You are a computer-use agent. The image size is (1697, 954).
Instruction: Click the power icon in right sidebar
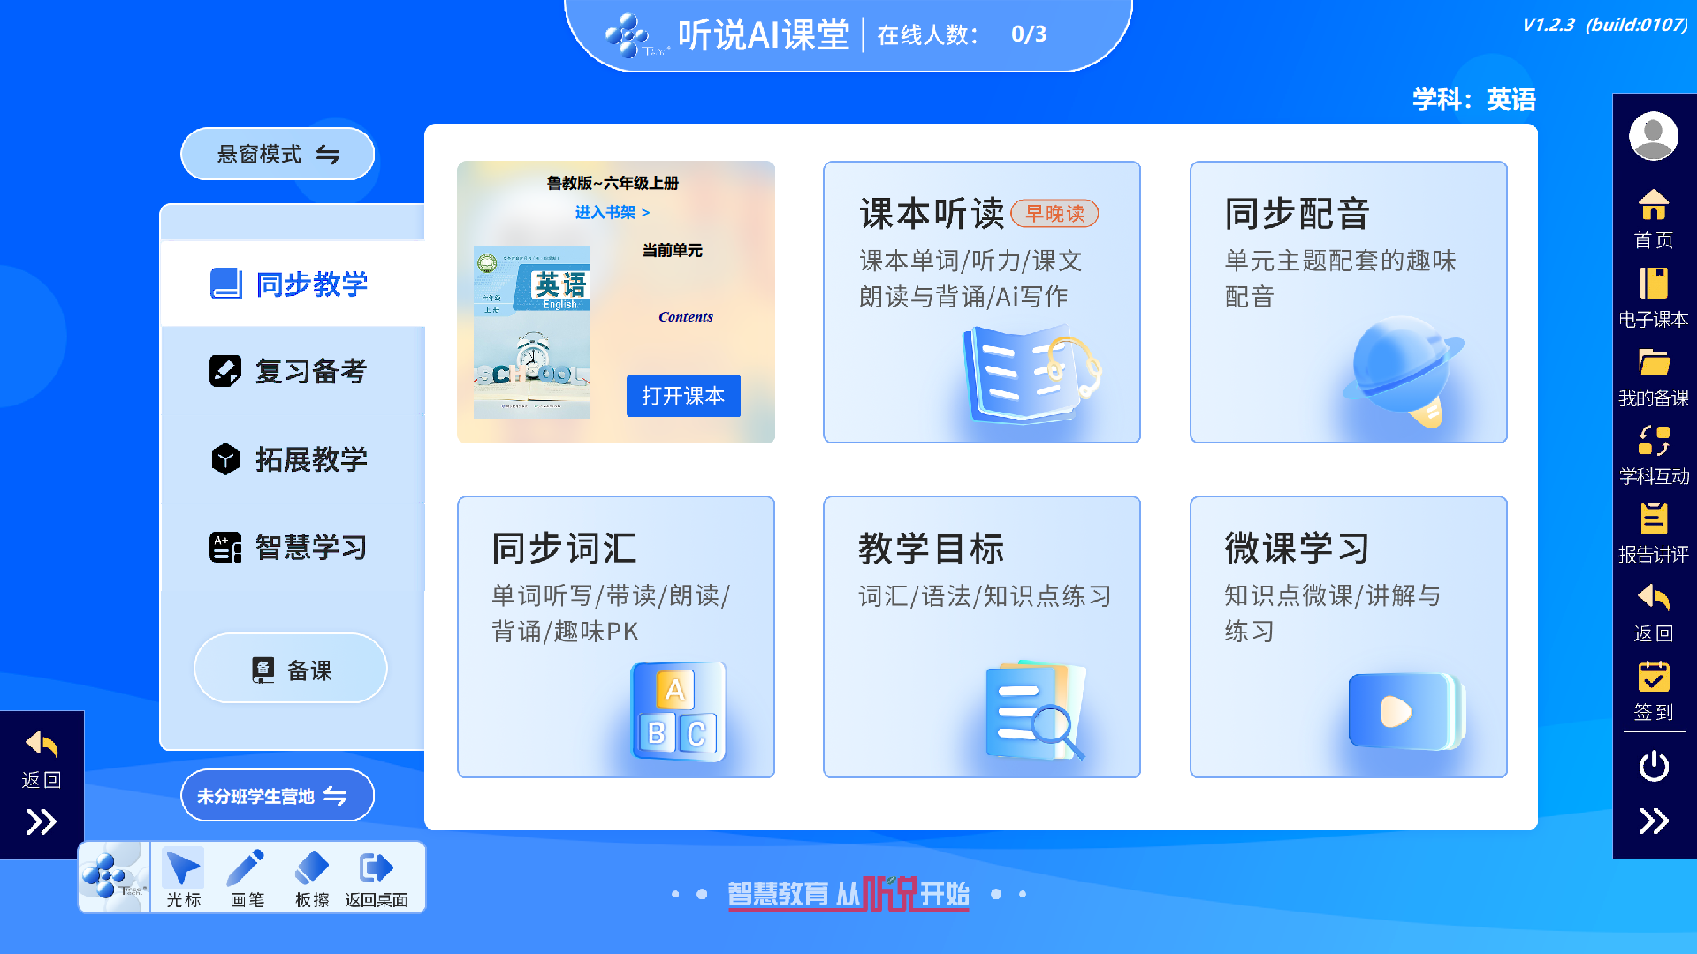(1653, 766)
